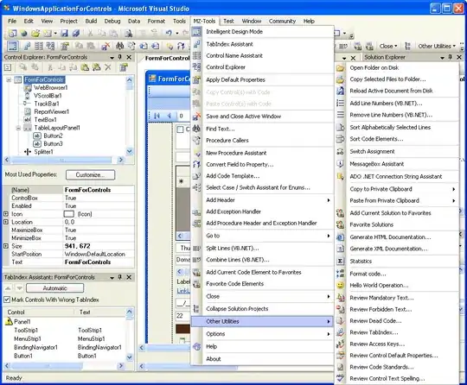The image size is (467, 385).
Task: Click the Convert Field to Property icon
Action: pos(196,164)
